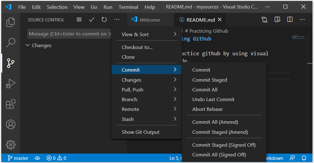Open the Manage gear icon
The height and width of the screenshot is (163, 314).
pyautogui.click(x=11, y=144)
